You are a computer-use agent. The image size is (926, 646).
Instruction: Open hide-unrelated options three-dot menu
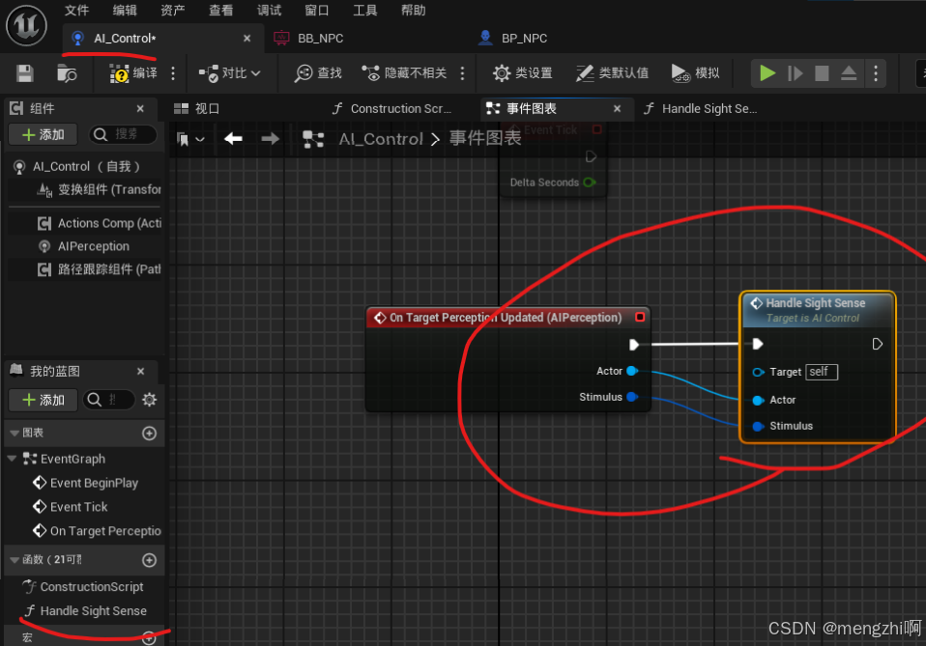click(462, 73)
